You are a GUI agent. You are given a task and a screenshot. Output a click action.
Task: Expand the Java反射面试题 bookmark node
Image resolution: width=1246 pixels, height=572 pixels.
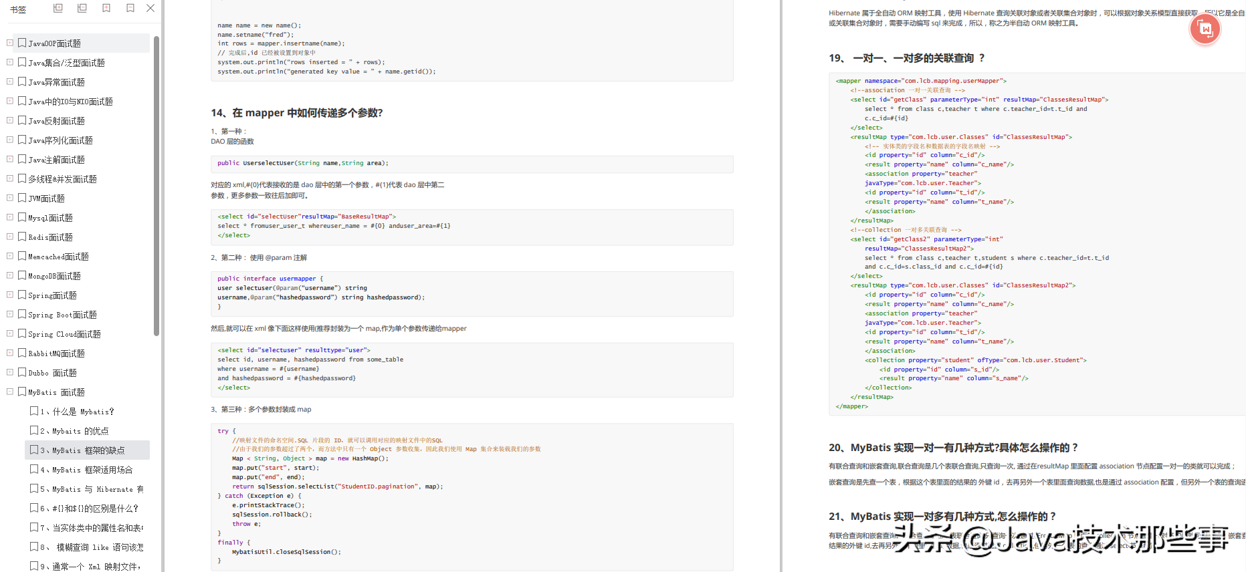coord(10,120)
